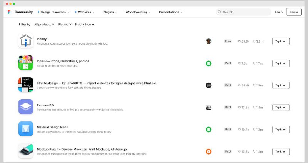View the html.to.design author avatar
Viewport: 308px width, 163px height.
coord(209,85)
